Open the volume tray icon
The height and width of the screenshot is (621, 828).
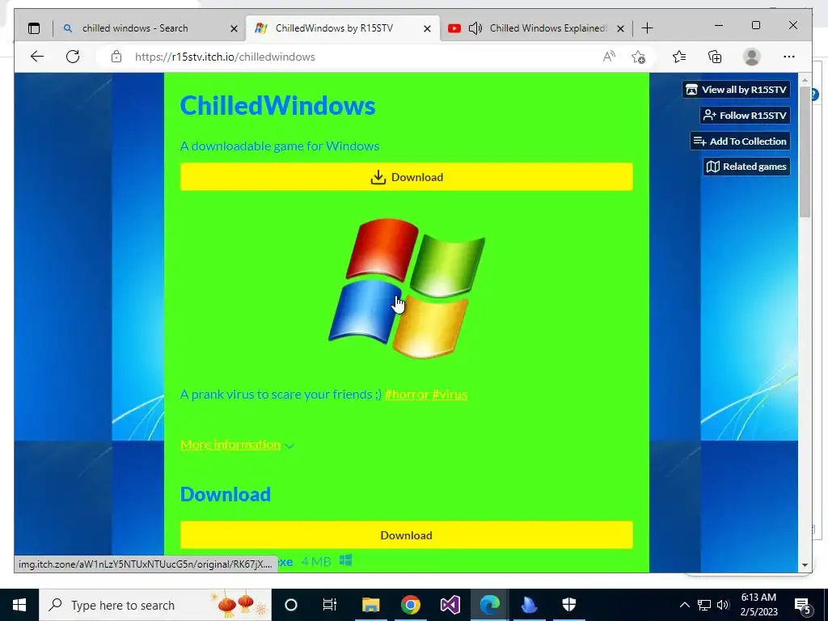coord(723,605)
